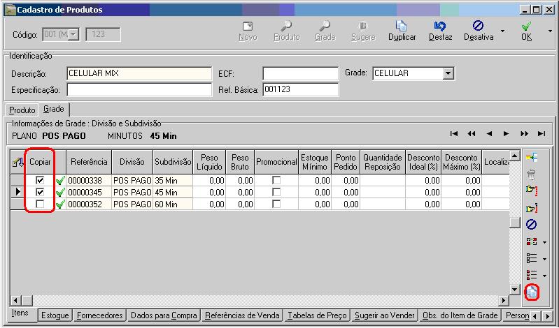This screenshot has height=328, width=559.
Task: Click the Descrição field with CELULAR MIX
Action: (x=139, y=74)
